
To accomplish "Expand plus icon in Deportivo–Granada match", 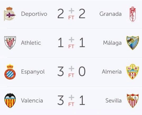I will [72, 11].
